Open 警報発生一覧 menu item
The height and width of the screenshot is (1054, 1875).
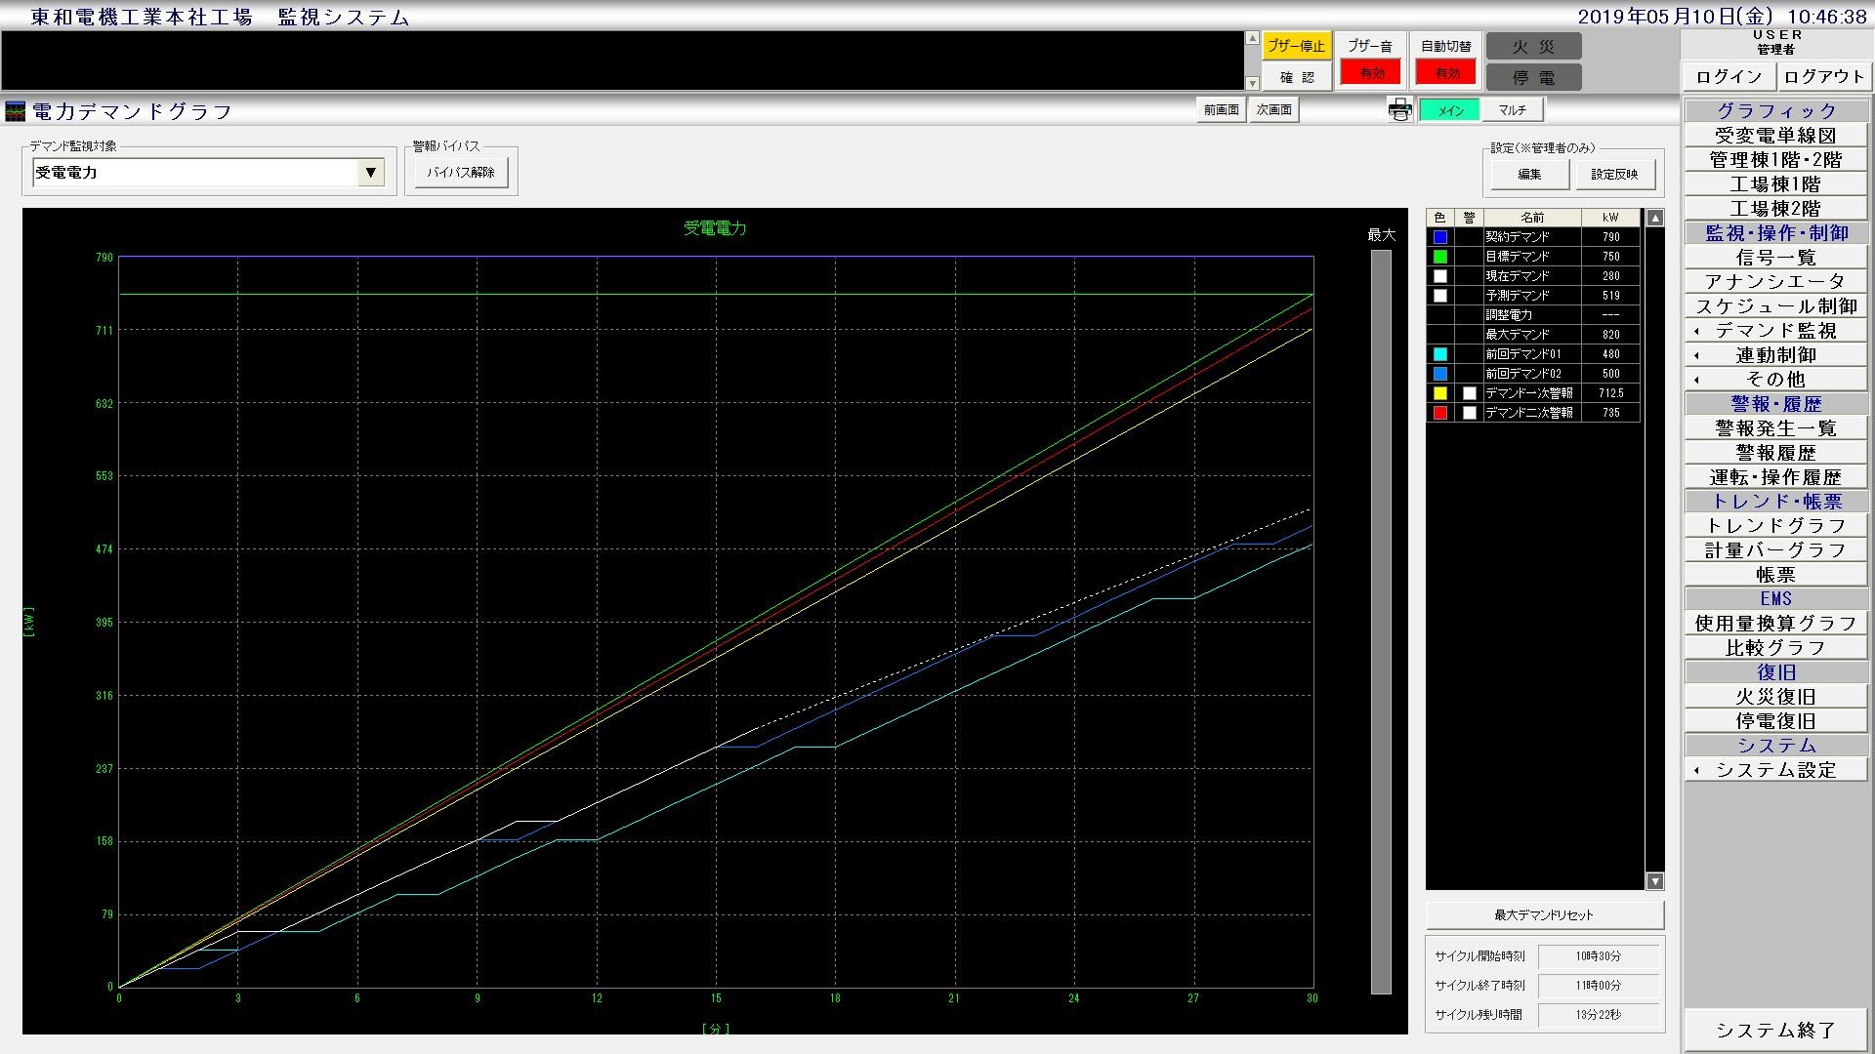point(1775,428)
